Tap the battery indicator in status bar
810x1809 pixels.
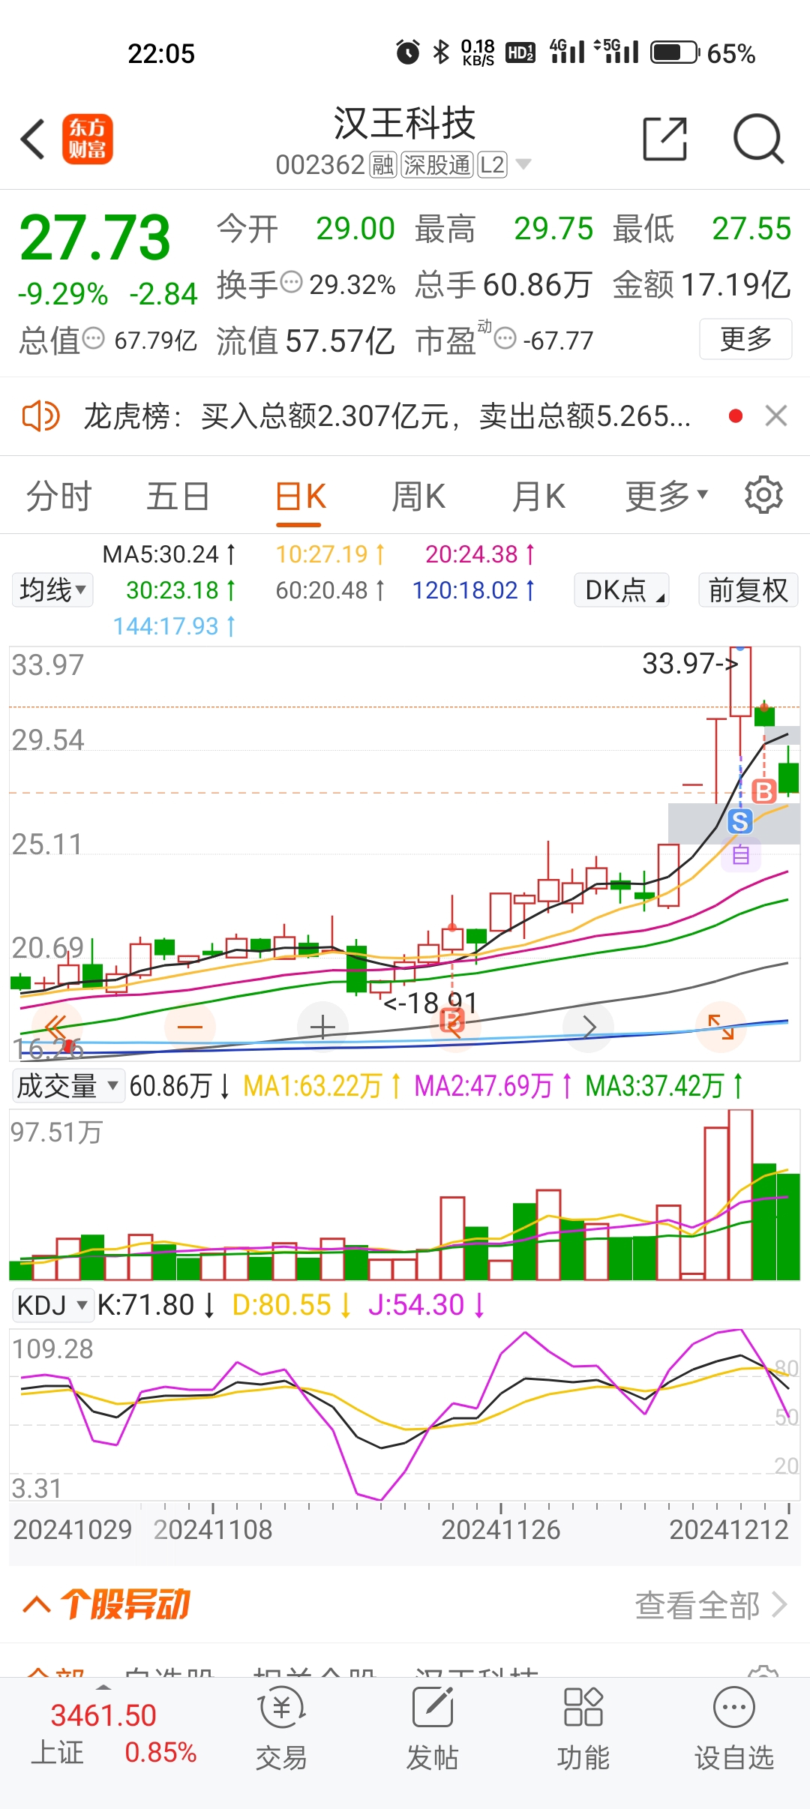coord(674,52)
